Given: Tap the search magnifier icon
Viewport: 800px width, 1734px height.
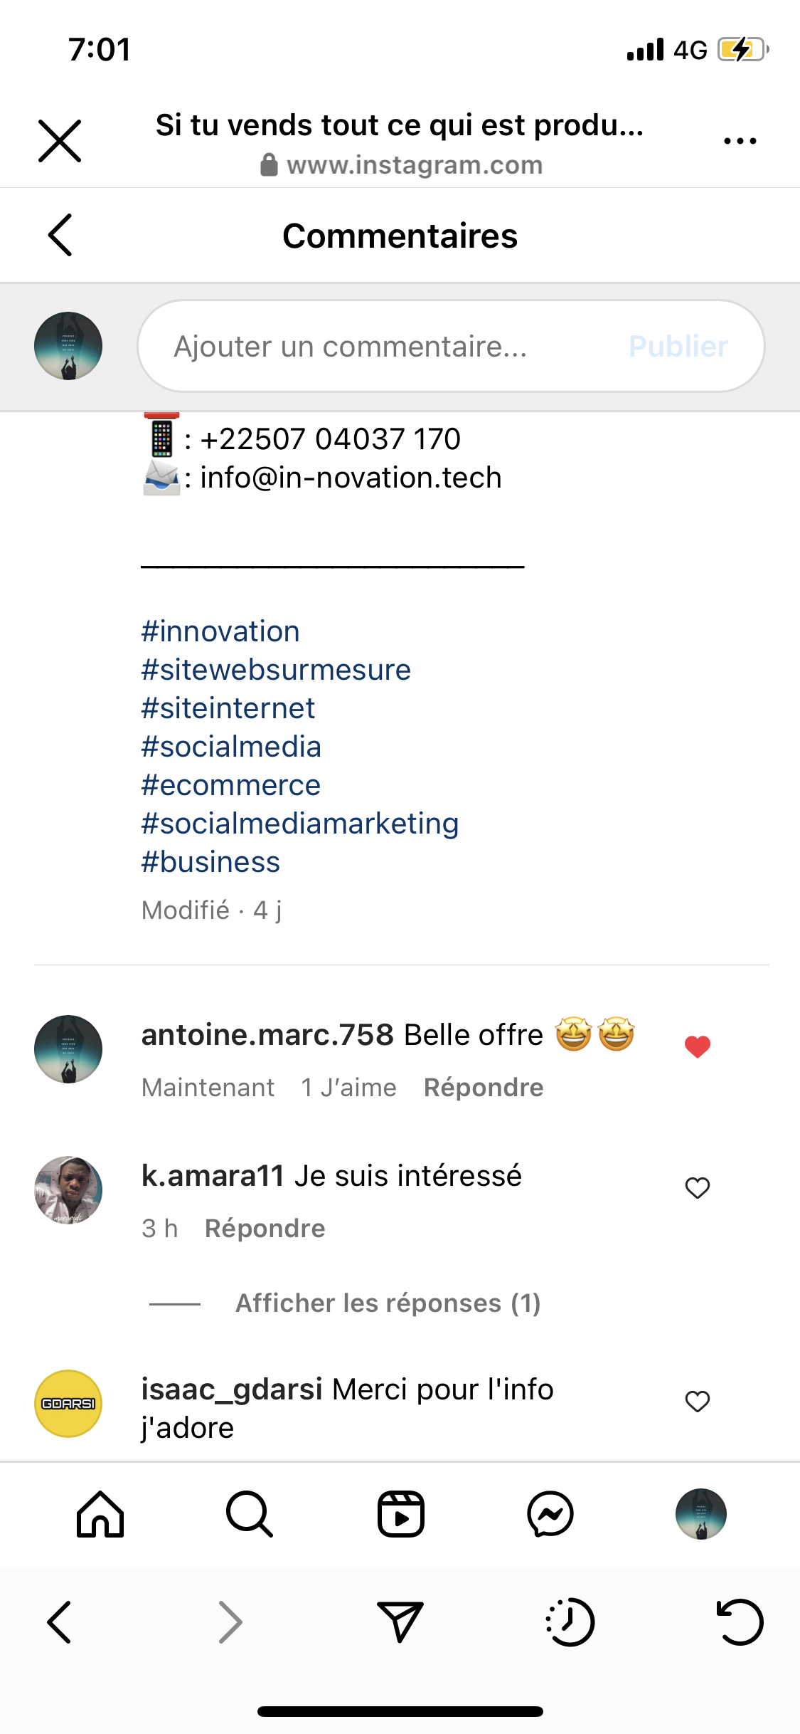Looking at the screenshot, I should click(x=250, y=1514).
